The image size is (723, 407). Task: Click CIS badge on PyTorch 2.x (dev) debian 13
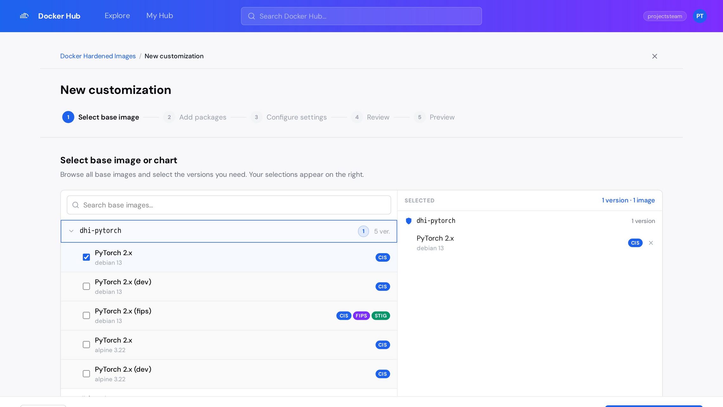coord(382,286)
